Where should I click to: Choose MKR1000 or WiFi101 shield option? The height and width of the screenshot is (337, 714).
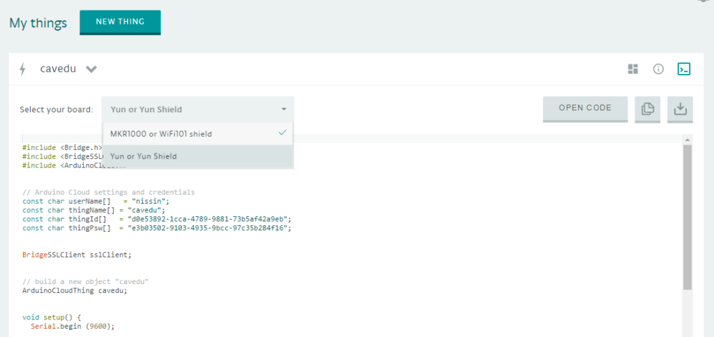click(197, 134)
